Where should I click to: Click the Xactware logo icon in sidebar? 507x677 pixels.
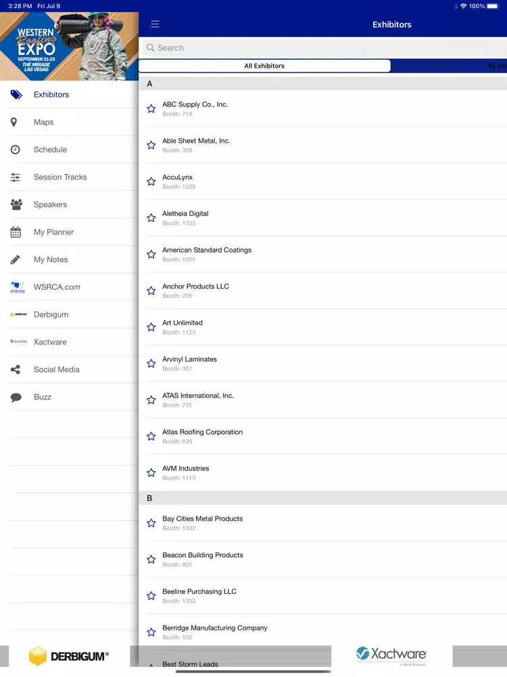(18, 341)
